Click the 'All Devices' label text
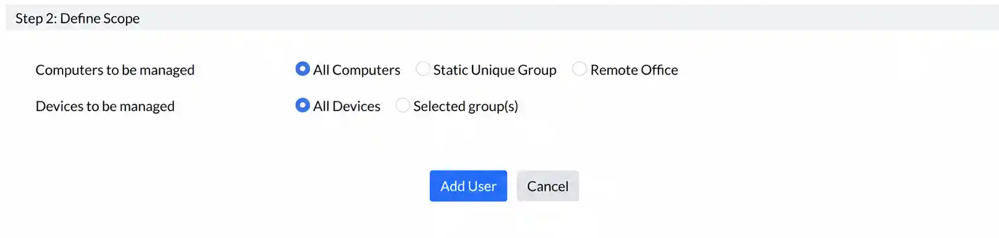This screenshot has height=238, width=999. (x=347, y=106)
